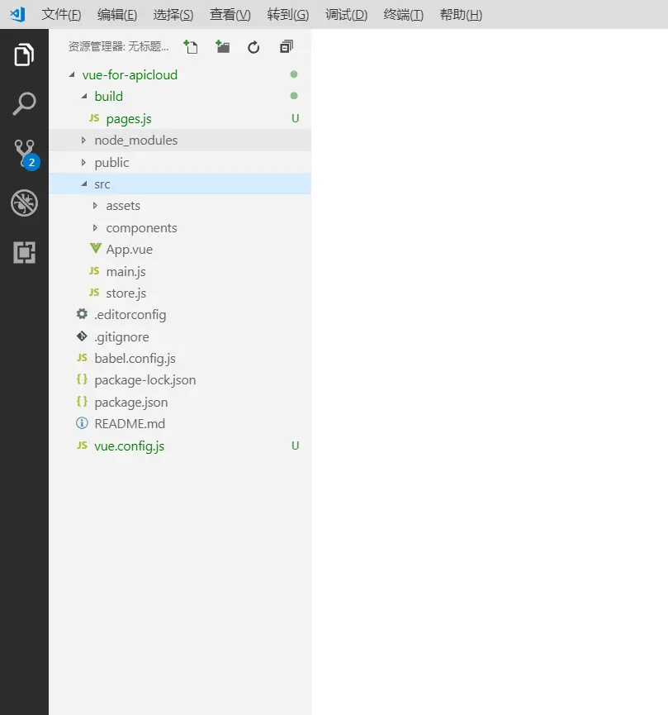Collapse all folders in explorer
Viewport: 668px width, 715px height.
287,46
